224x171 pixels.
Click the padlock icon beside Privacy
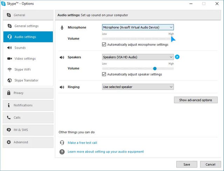tap(9, 93)
